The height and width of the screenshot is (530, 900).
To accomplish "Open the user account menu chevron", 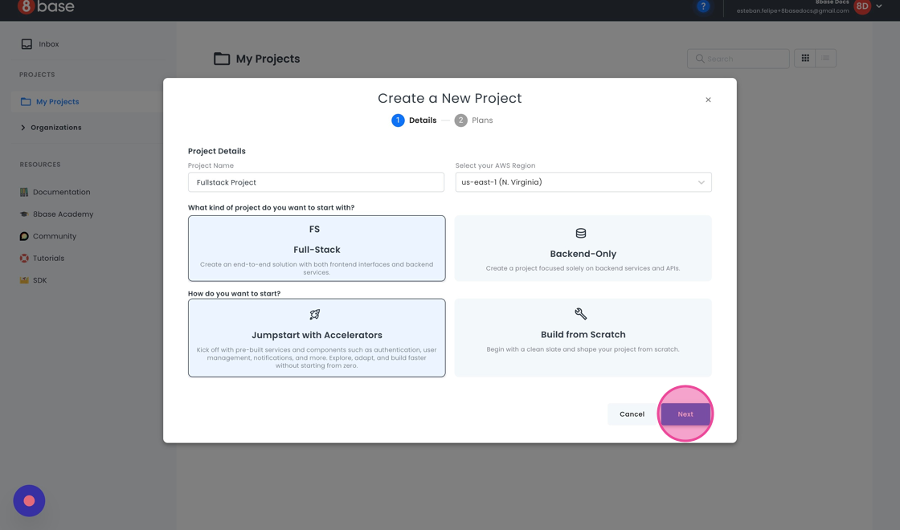I will pos(879,6).
